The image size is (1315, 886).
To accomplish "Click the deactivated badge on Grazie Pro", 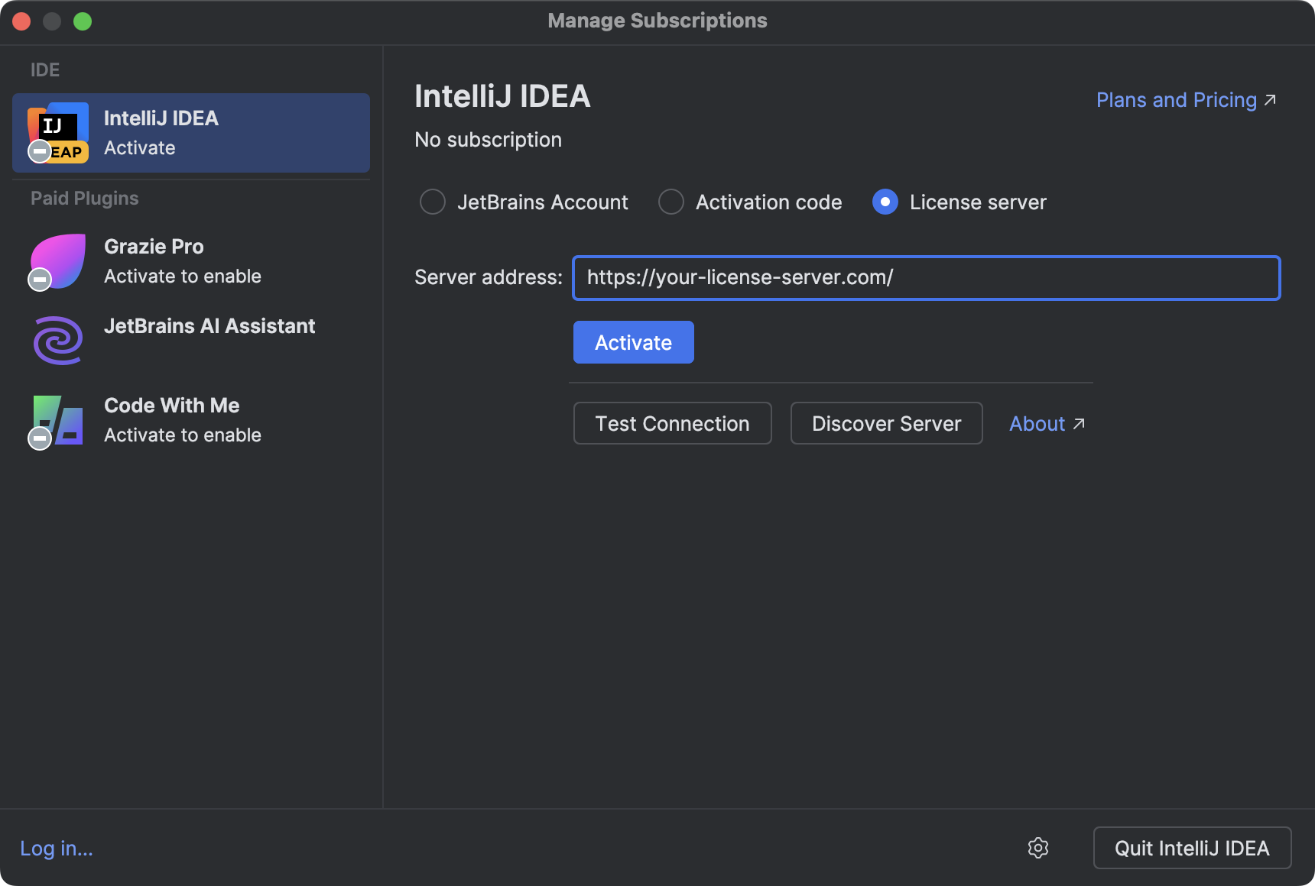I will click(40, 279).
